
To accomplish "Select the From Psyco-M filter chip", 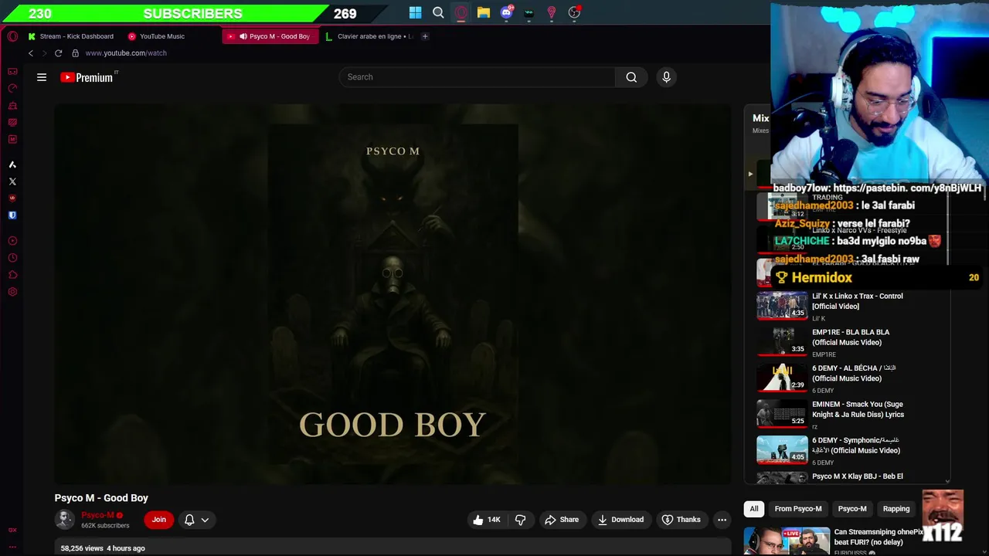I will 798,509.
